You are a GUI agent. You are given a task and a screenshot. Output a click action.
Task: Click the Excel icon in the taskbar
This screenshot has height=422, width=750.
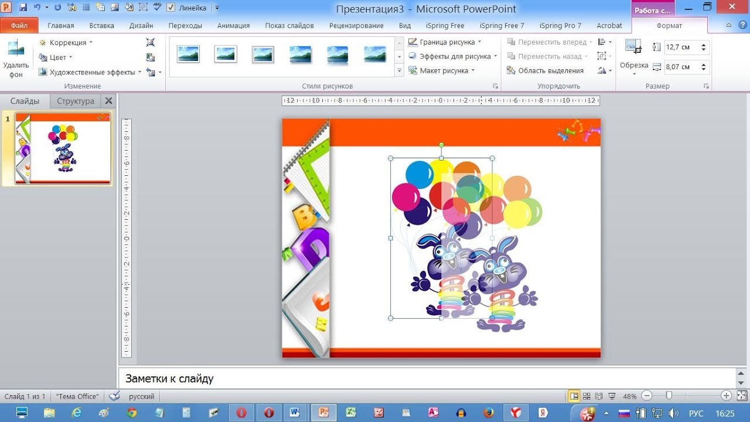351,412
